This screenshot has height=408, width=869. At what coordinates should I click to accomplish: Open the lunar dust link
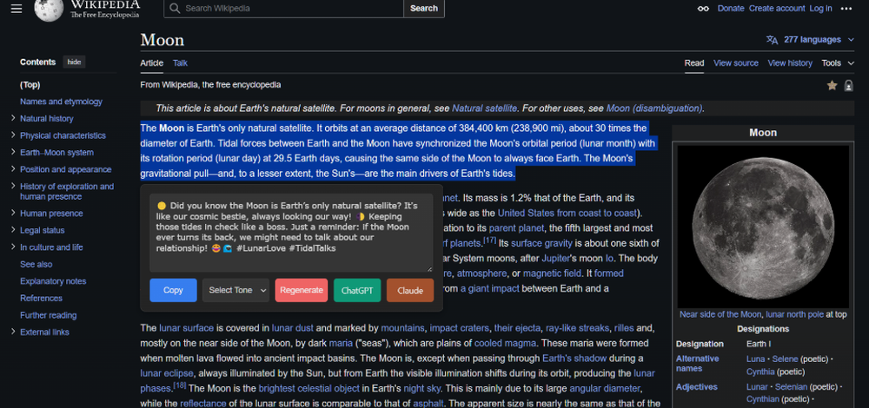[293, 328]
